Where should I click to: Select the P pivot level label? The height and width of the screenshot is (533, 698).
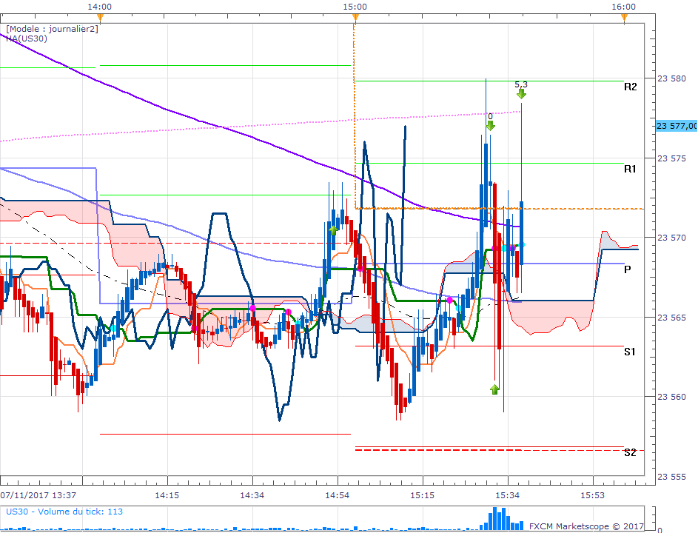click(628, 269)
